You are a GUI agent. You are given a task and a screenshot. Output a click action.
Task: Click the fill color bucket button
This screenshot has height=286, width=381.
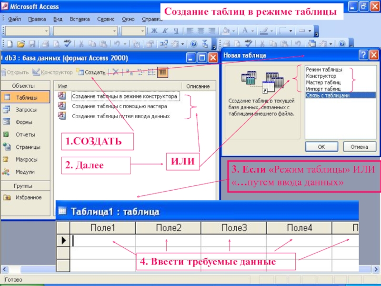tap(226, 31)
